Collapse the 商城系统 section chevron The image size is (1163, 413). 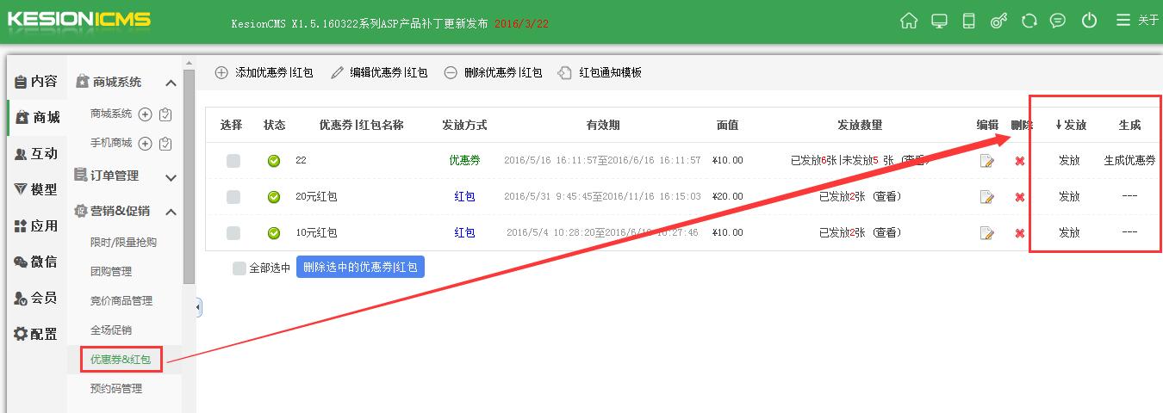(171, 83)
